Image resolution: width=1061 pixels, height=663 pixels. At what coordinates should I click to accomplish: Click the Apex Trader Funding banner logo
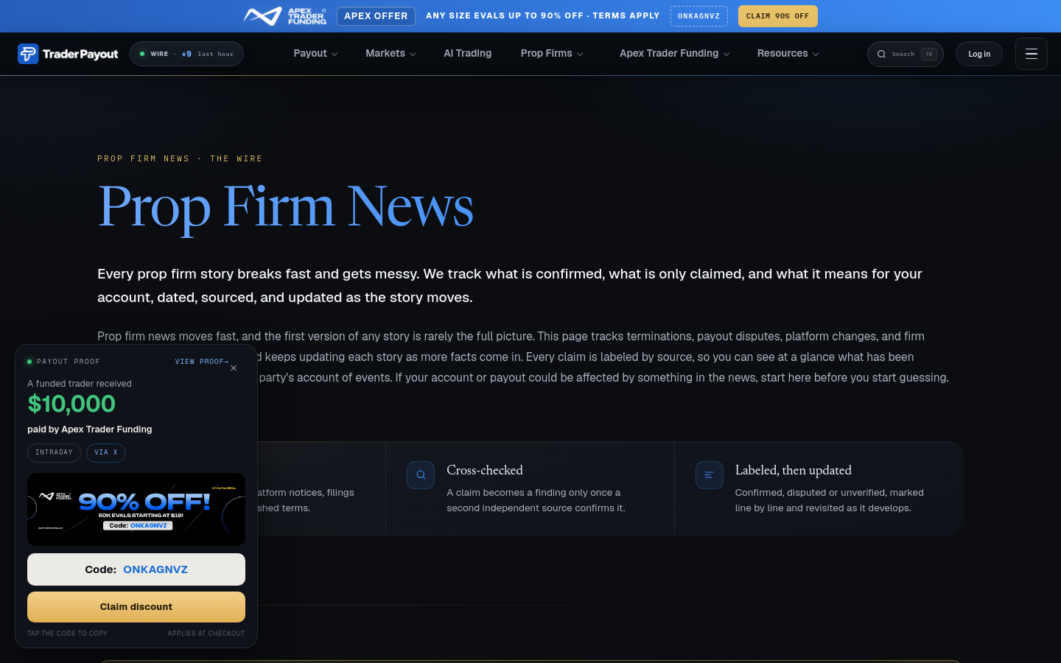click(285, 16)
